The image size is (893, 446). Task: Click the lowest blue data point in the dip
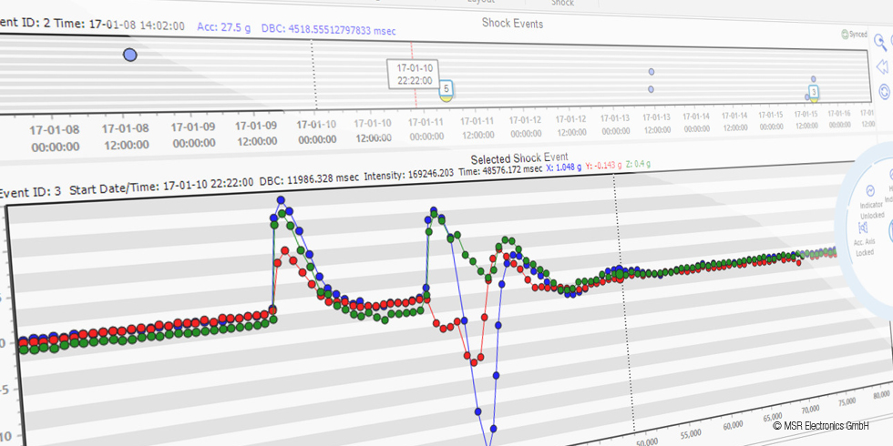pos(493,427)
